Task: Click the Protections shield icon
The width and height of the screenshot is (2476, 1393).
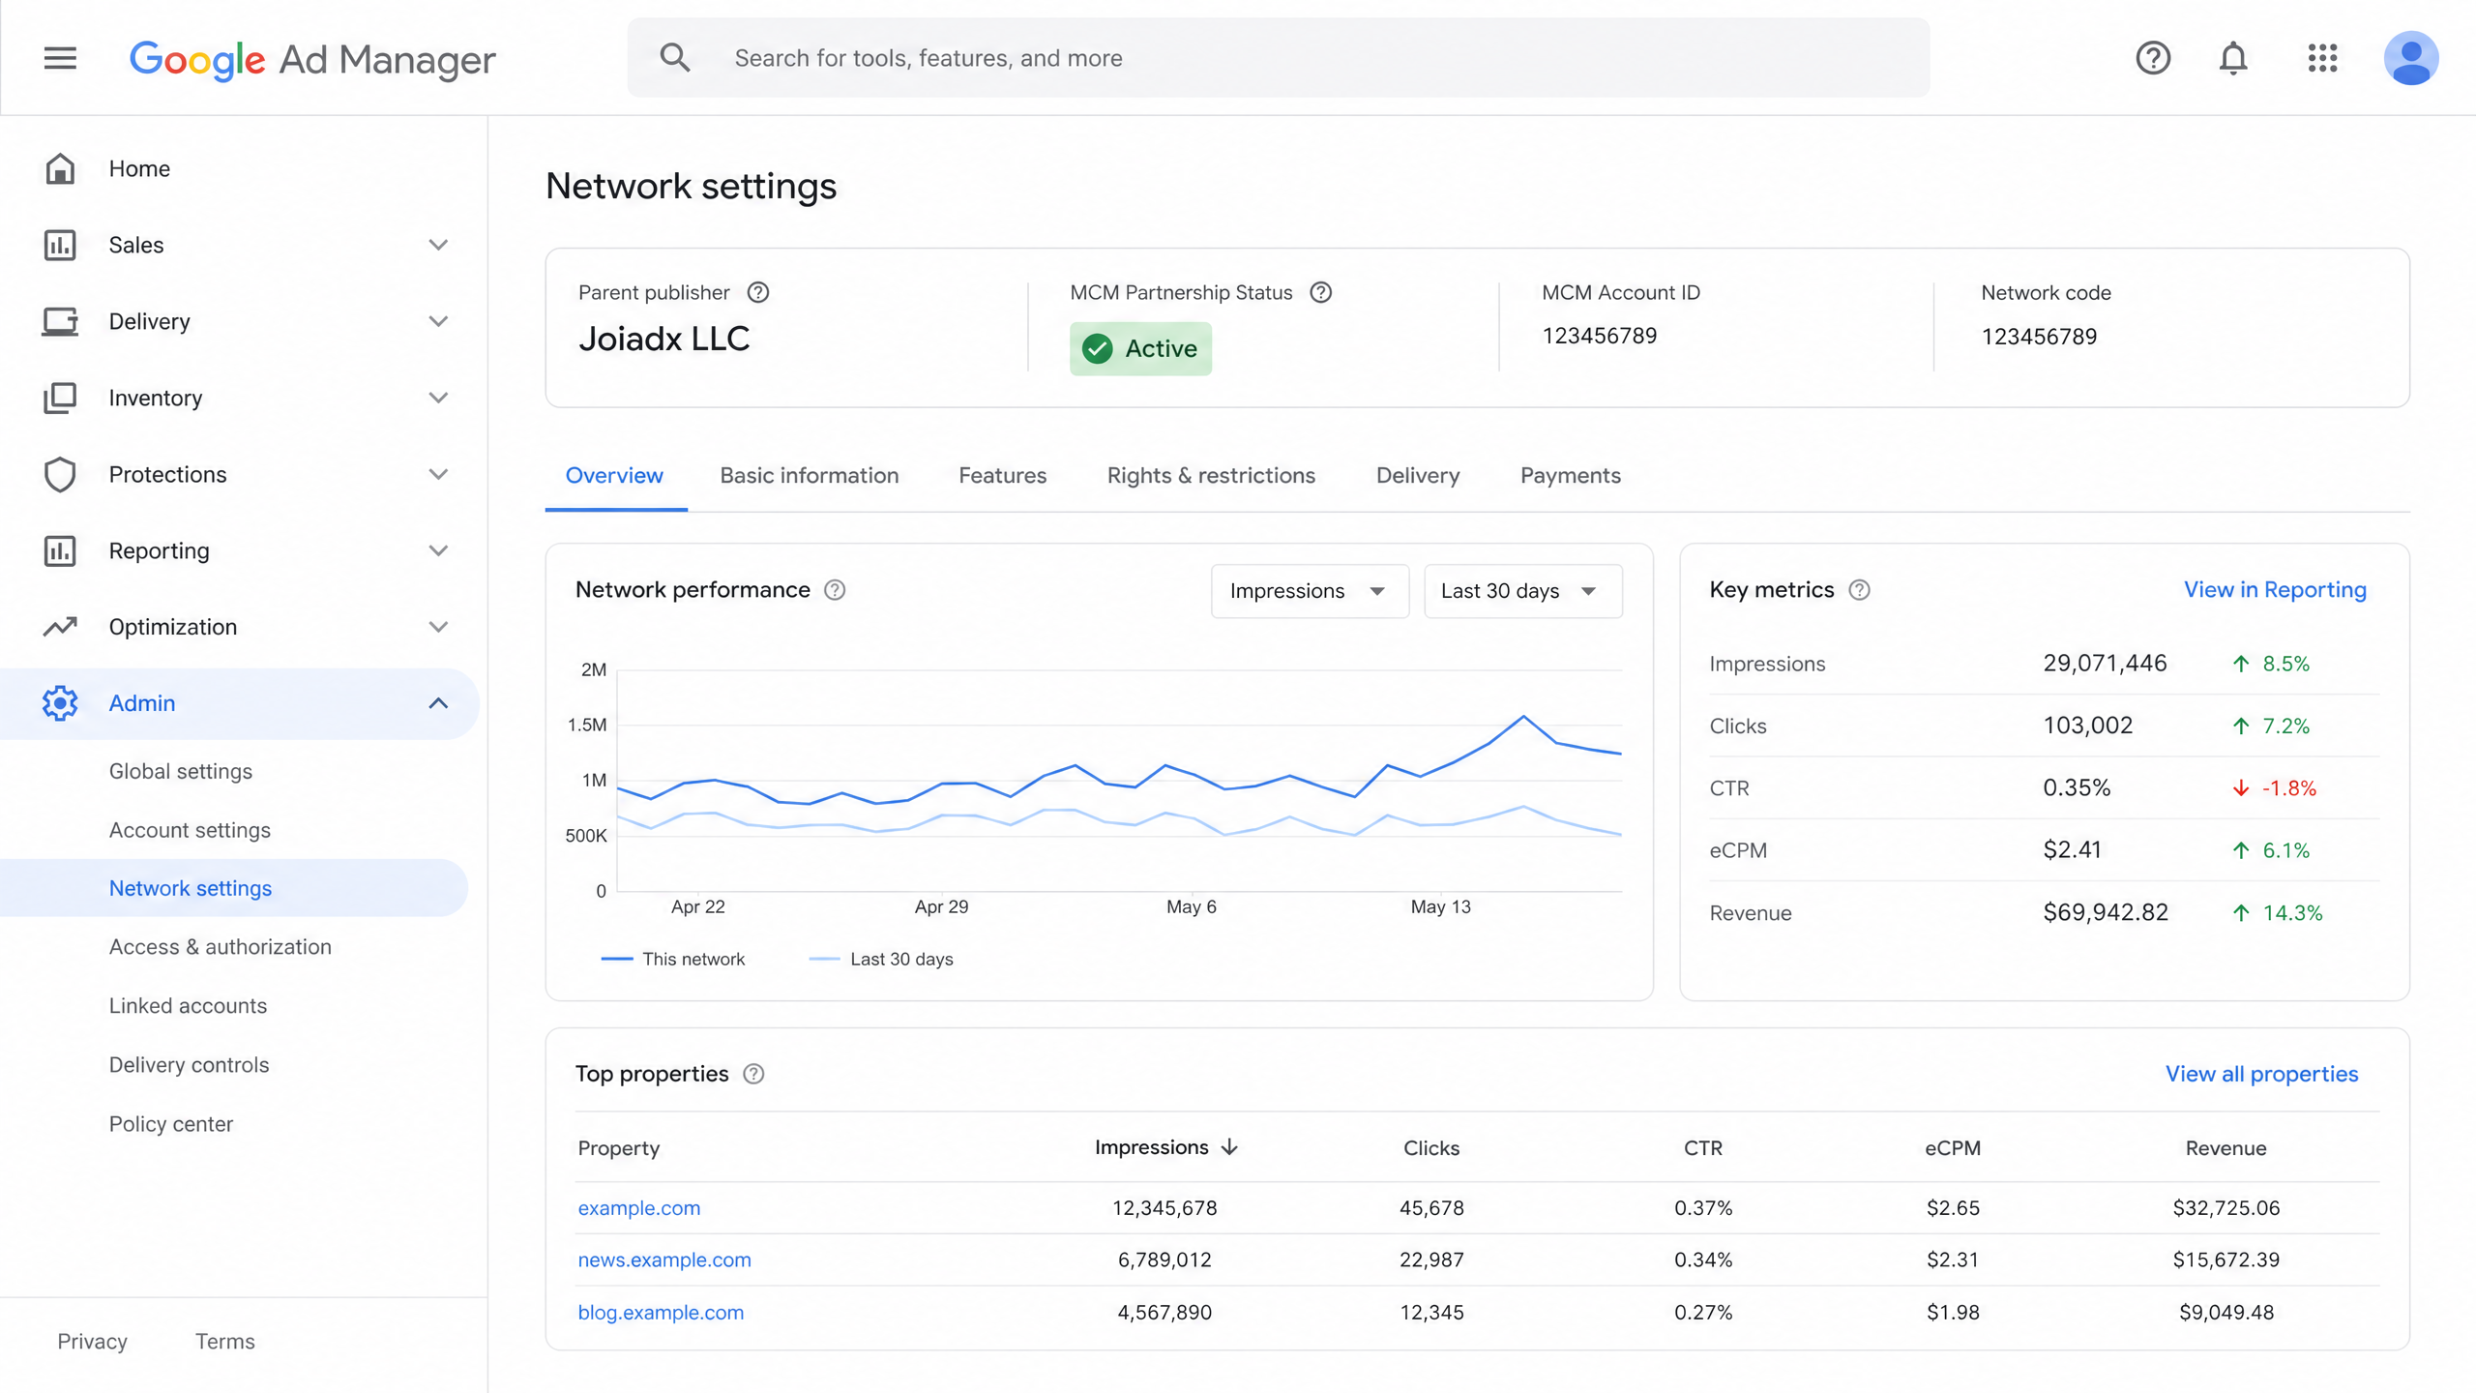Action: 60,474
